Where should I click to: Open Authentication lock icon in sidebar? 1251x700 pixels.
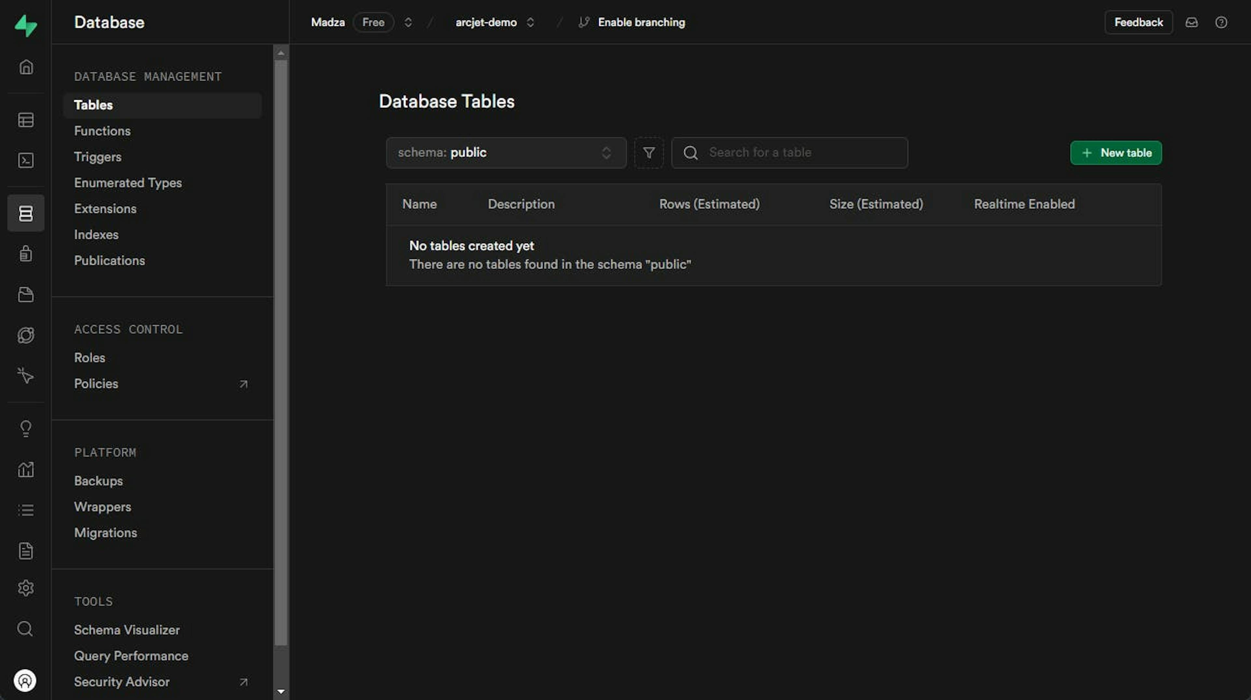click(26, 253)
